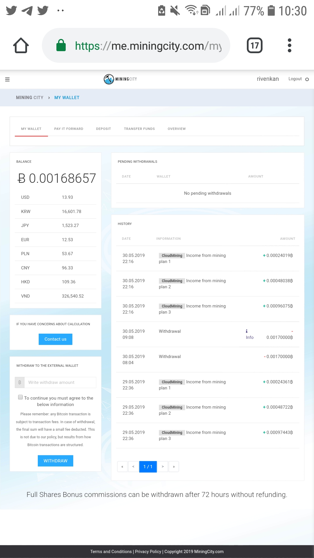Screen dimensions: 314x558
Task: Click the EUR value 12.53
Action: [x=67, y=240]
